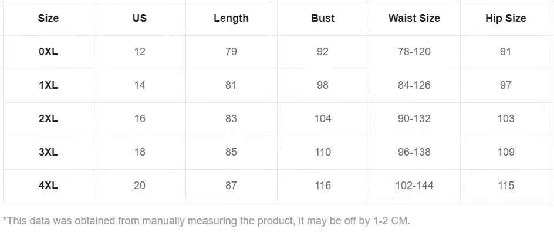This screenshot has width=554, height=249.
Task: Click the US size 16 cell
Action: click(x=140, y=119)
